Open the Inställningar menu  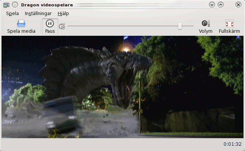pos(38,13)
